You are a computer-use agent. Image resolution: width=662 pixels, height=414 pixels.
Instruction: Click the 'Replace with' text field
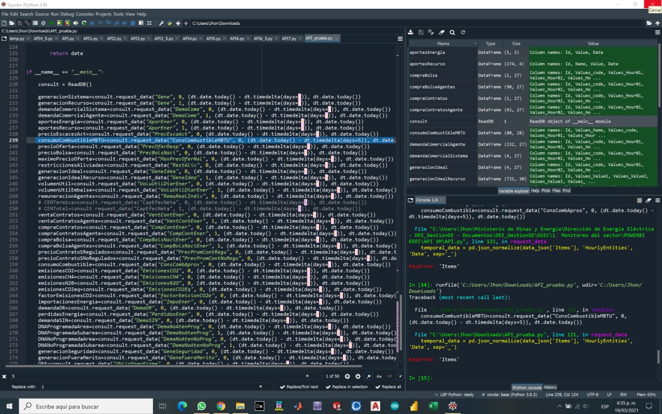point(155,387)
